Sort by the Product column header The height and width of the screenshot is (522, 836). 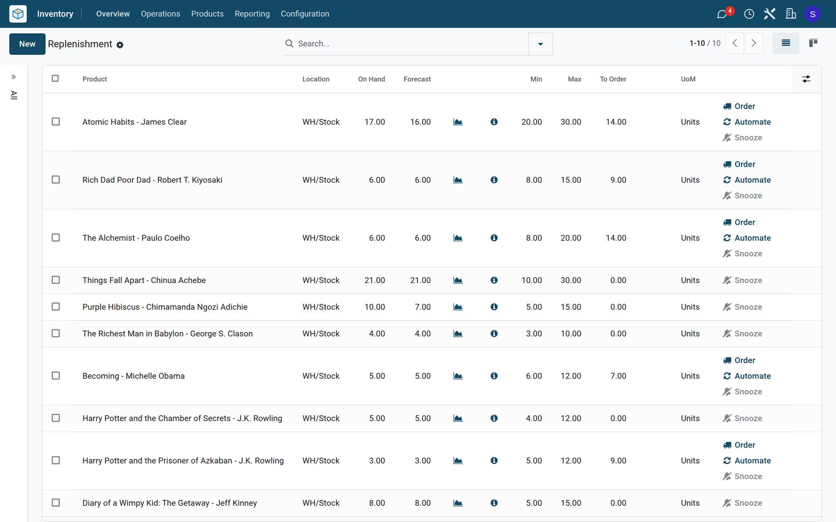[95, 79]
